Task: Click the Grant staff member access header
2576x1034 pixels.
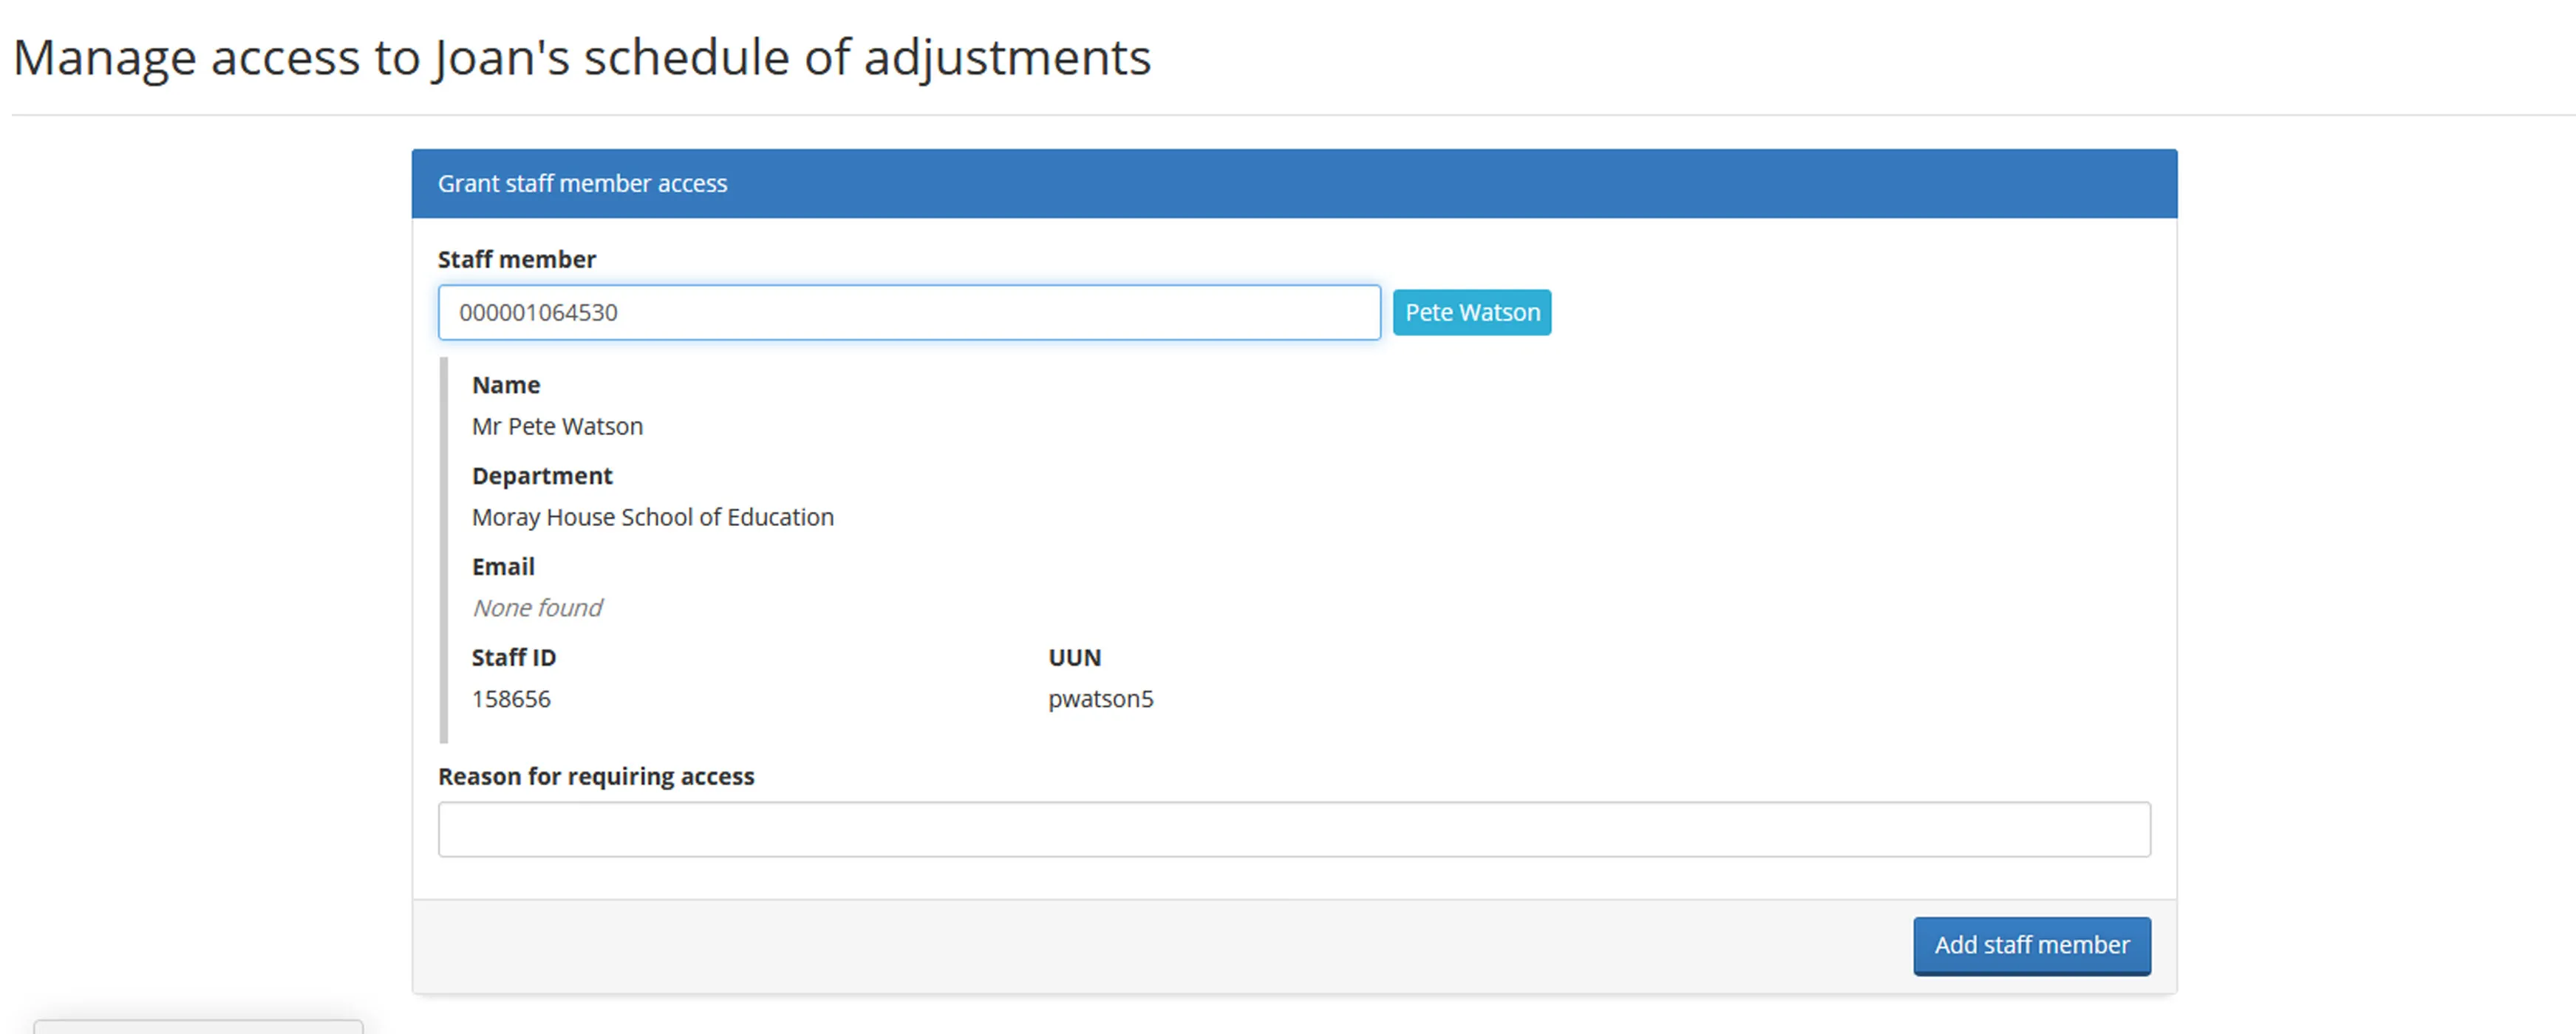Action: click(582, 183)
